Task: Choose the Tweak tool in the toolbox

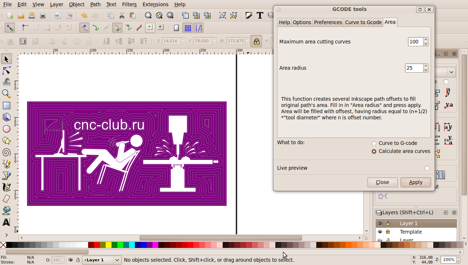Action: (x=7, y=82)
